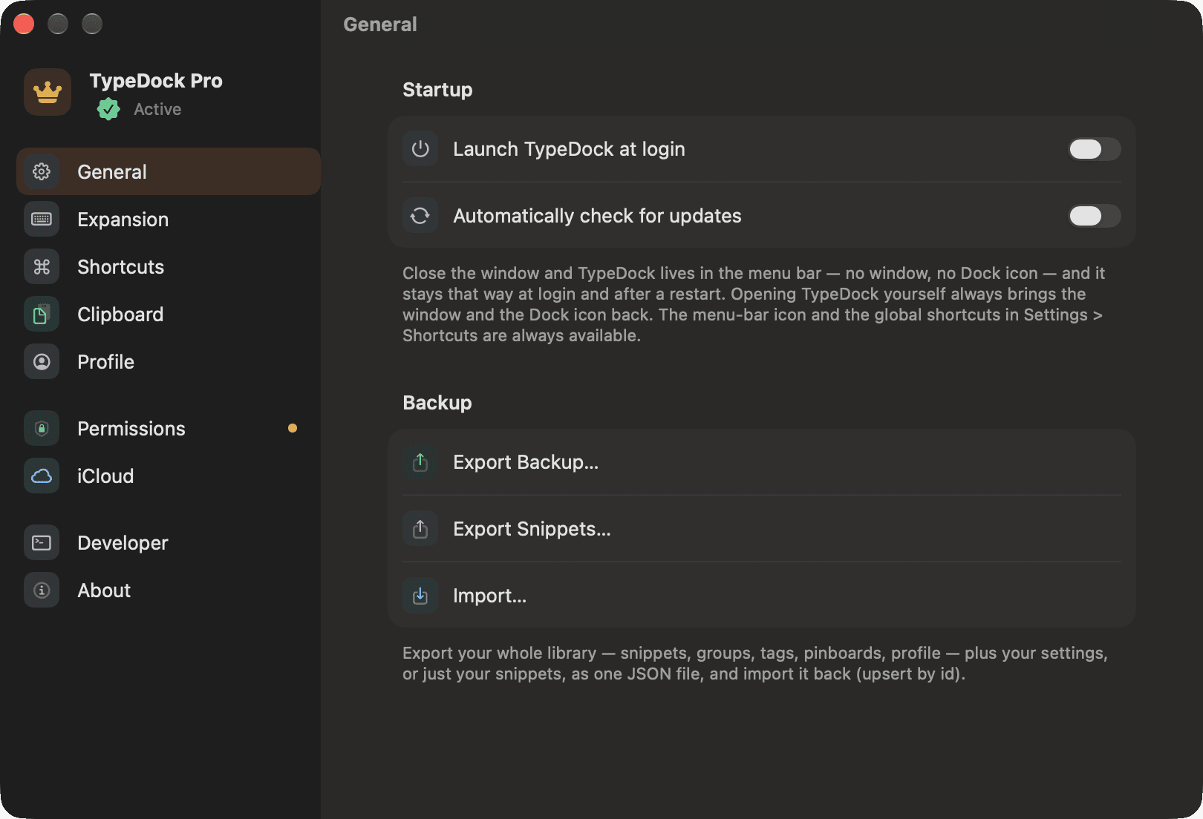Click the Clipboard document icon
The height and width of the screenshot is (819, 1203).
tap(42, 314)
